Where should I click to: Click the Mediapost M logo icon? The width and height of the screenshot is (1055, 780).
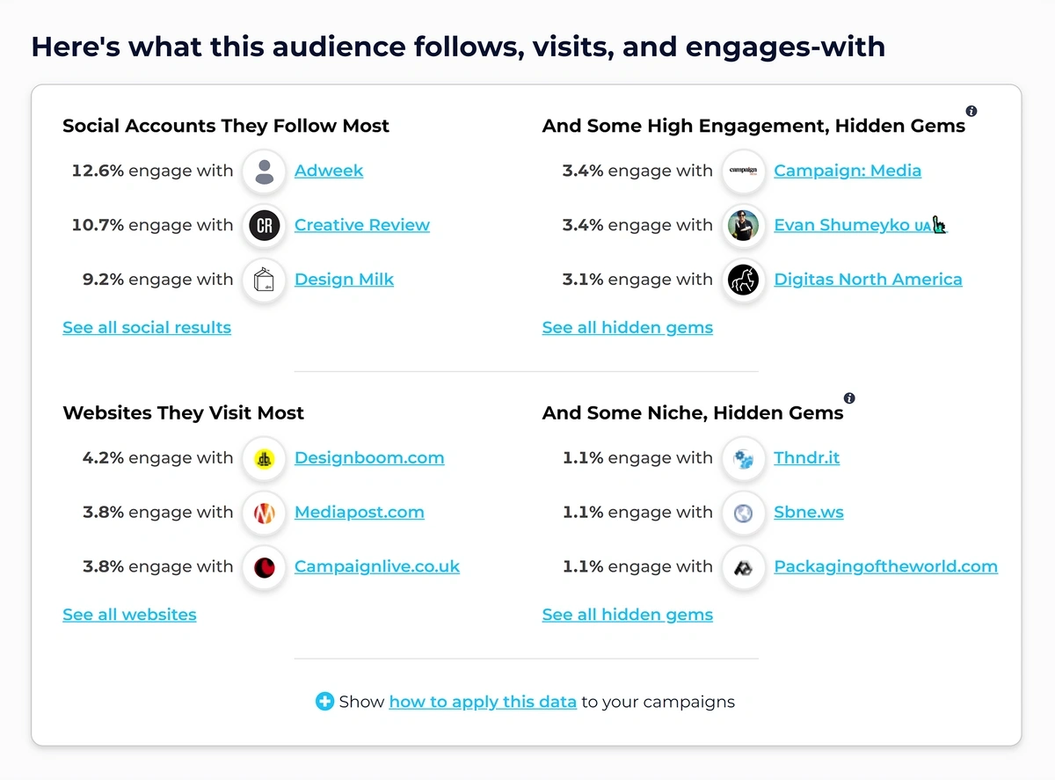pyautogui.click(x=264, y=513)
